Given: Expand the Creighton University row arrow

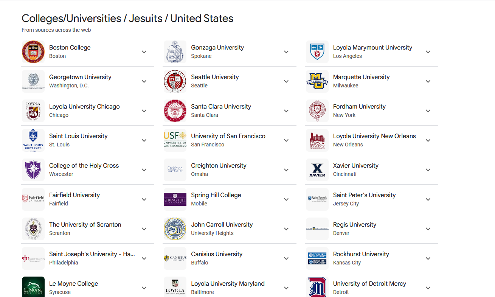Looking at the screenshot, I should (x=286, y=170).
